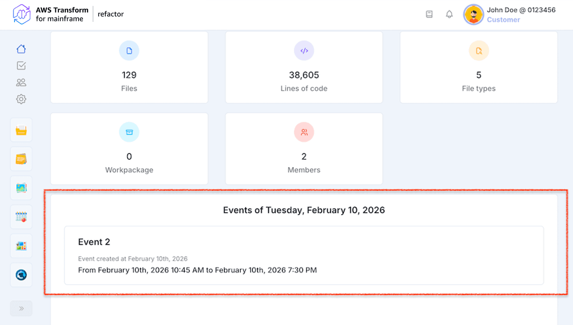
Task: Open the tasks checklist icon in sidebar
Action: point(21,66)
